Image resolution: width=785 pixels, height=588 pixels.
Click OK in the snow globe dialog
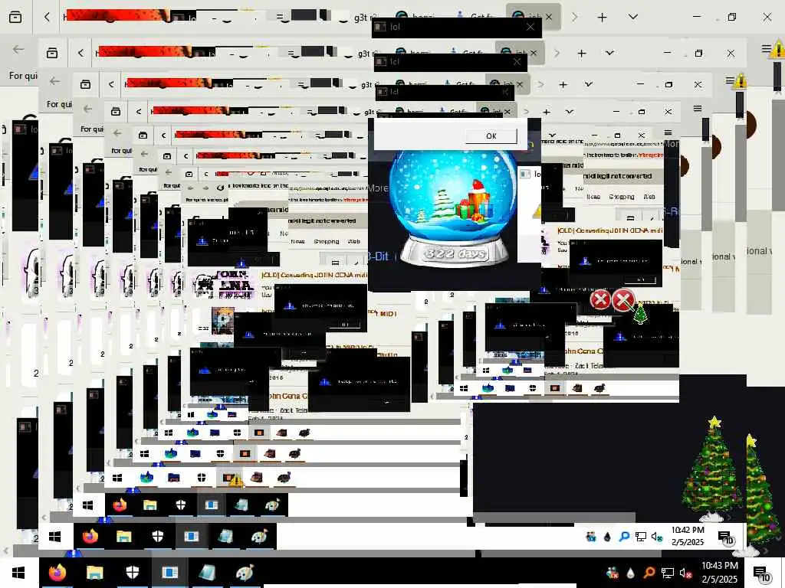pyautogui.click(x=491, y=136)
